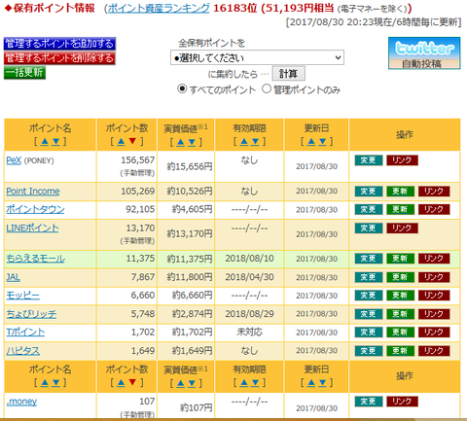
Task: Click expiry date 2018/04/30
Action: coord(249,277)
